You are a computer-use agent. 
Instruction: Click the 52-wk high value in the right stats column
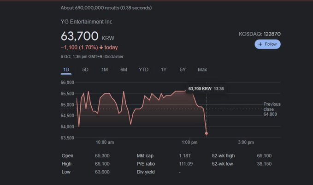click(x=264, y=155)
